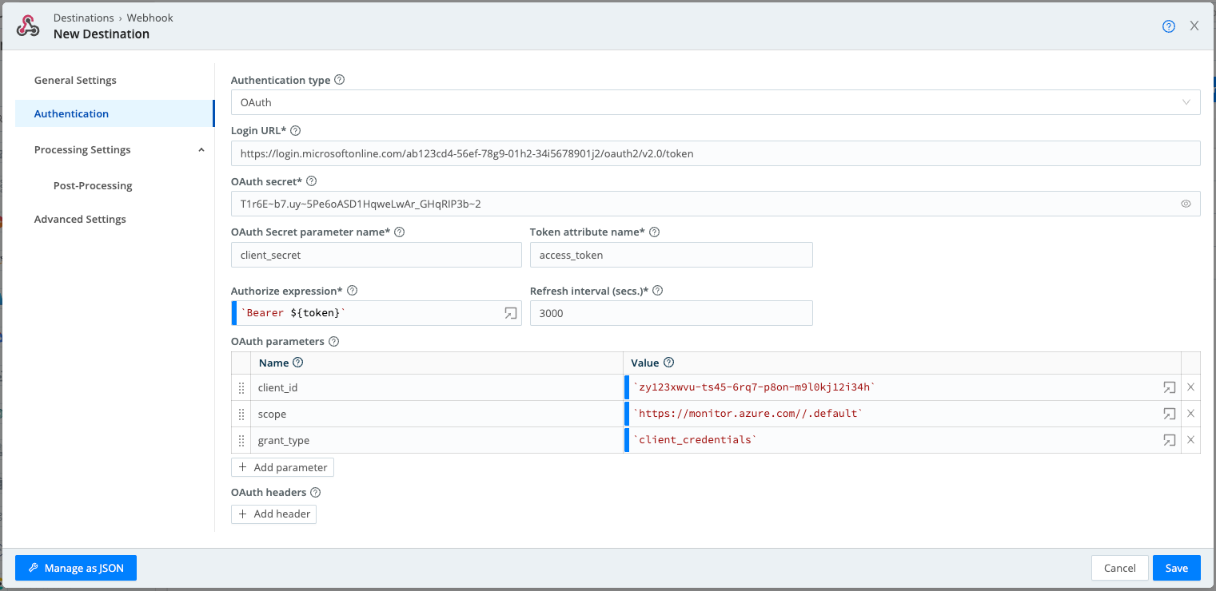Remove the scope OAuth parameter

[1190, 414]
